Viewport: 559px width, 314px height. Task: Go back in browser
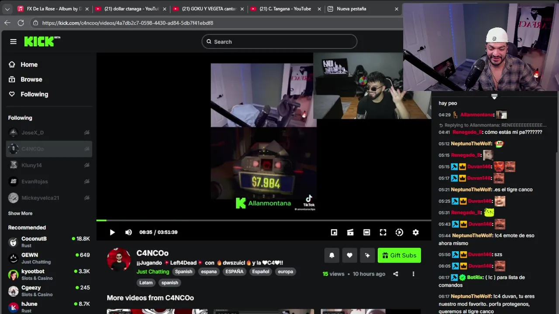pyautogui.click(x=7, y=23)
